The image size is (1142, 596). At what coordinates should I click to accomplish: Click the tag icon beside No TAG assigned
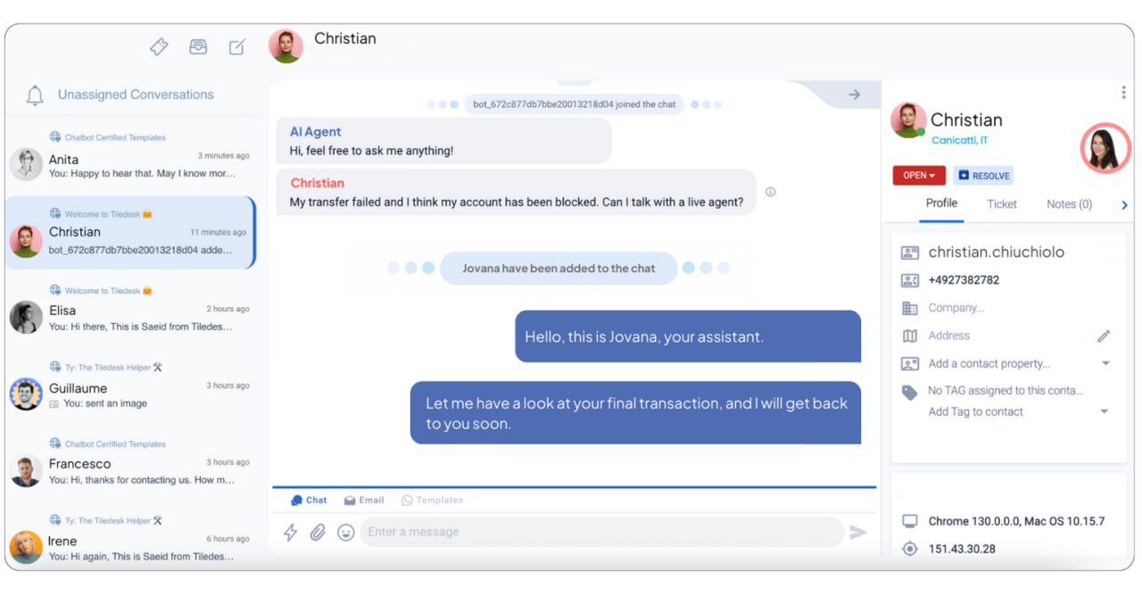click(910, 392)
